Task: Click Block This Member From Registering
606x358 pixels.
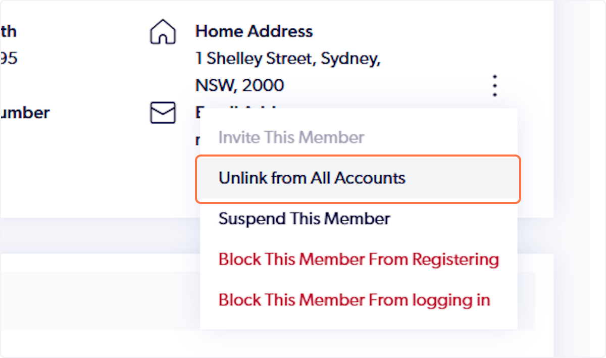Action: [358, 259]
